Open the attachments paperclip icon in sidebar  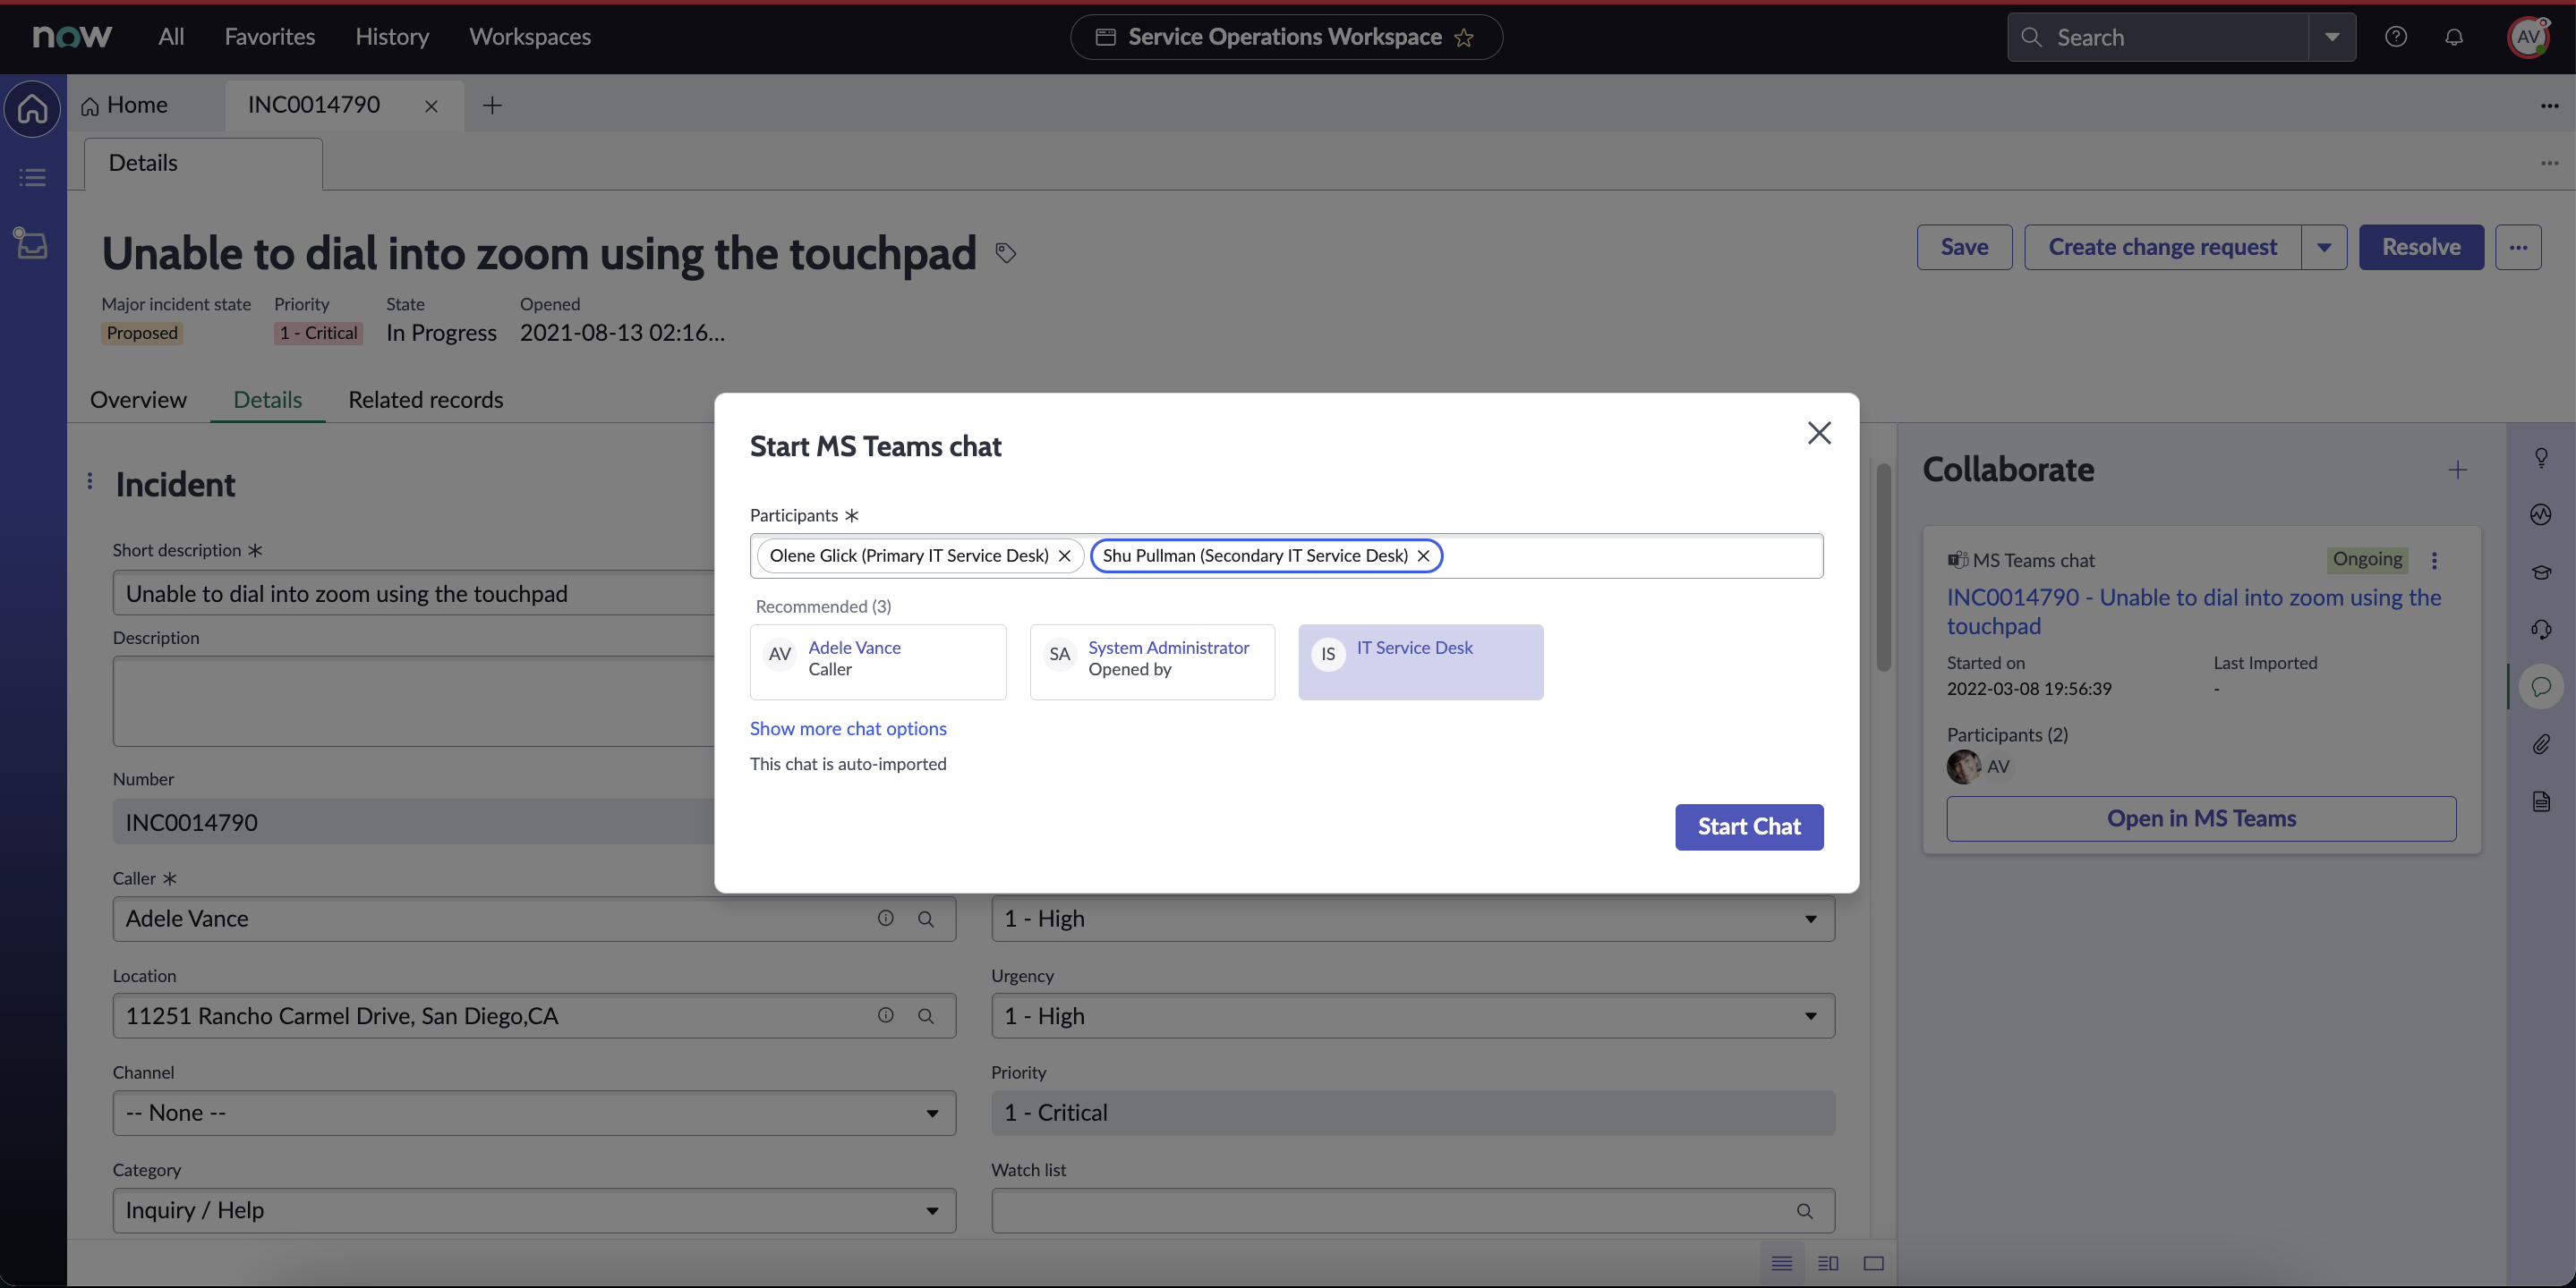[2540, 743]
